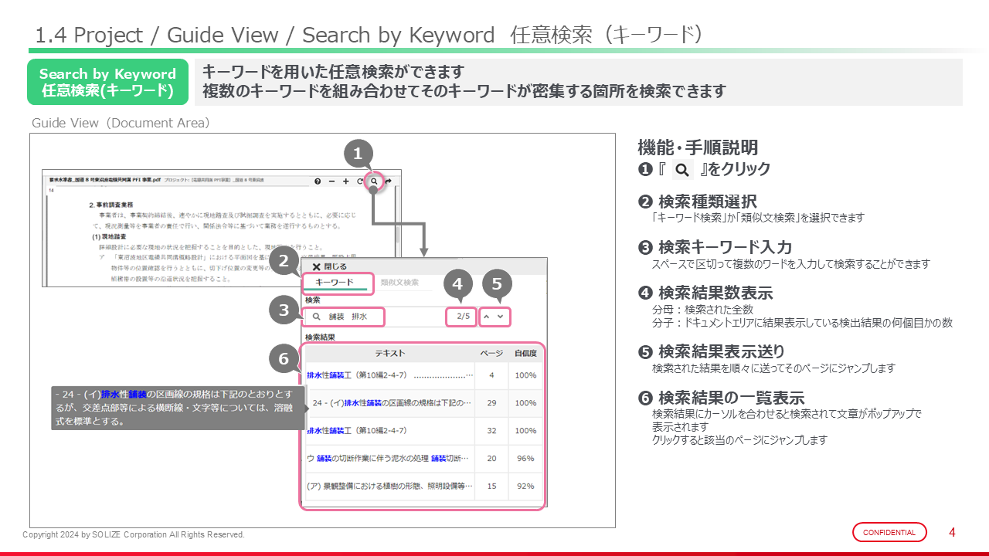989x556 pixels.
Task: Switch to the 類似文検索 tab
Action: pos(399,283)
